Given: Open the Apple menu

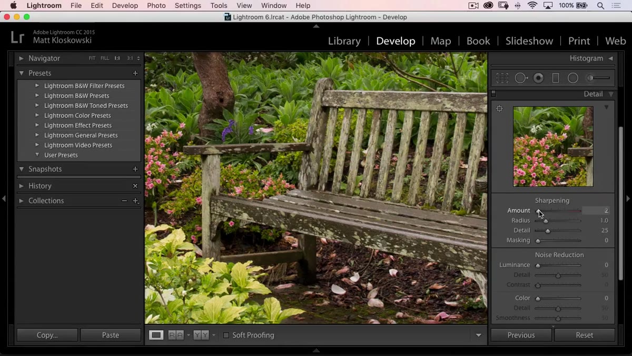Looking at the screenshot, I should click(x=13, y=6).
